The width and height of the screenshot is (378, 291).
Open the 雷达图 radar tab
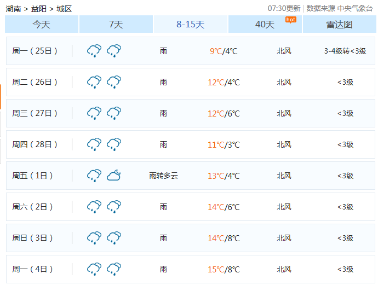pyautogui.click(x=339, y=25)
